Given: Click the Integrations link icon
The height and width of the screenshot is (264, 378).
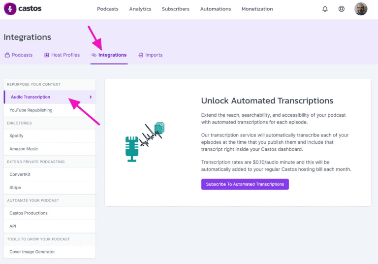Looking at the screenshot, I should pos(94,55).
